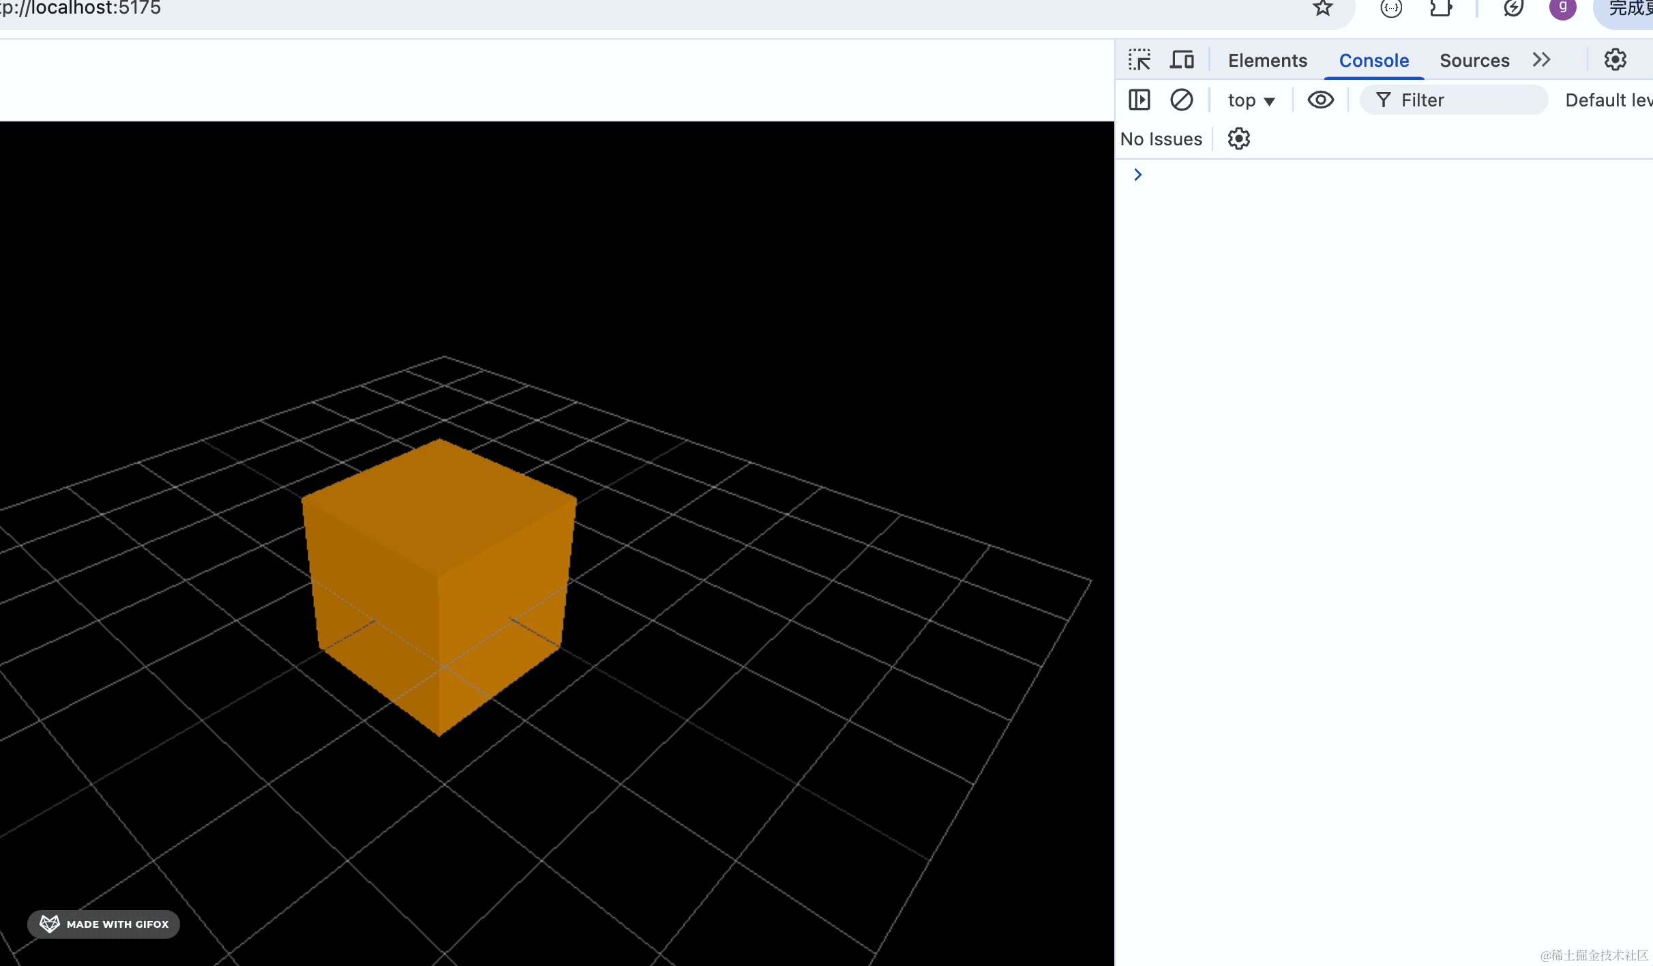Bookmark this page with the star icon
Image resolution: width=1653 pixels, height=966 pixels.
click(1323, 8)
